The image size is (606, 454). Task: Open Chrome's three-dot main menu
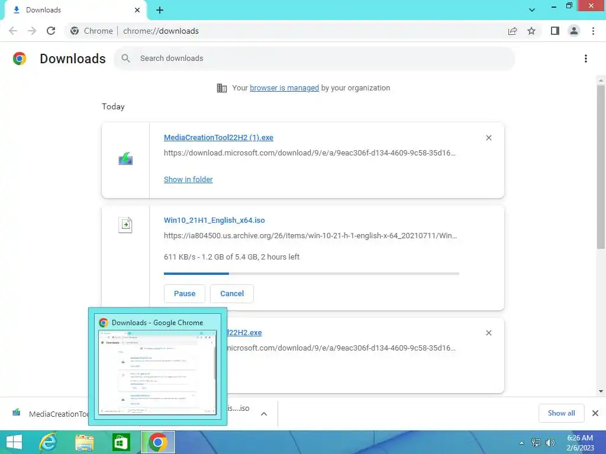click(x=593, y=31)
